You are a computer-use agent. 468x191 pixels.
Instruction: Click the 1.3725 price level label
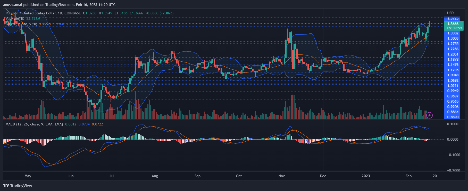pyautogui.click(x=453, y=18)
